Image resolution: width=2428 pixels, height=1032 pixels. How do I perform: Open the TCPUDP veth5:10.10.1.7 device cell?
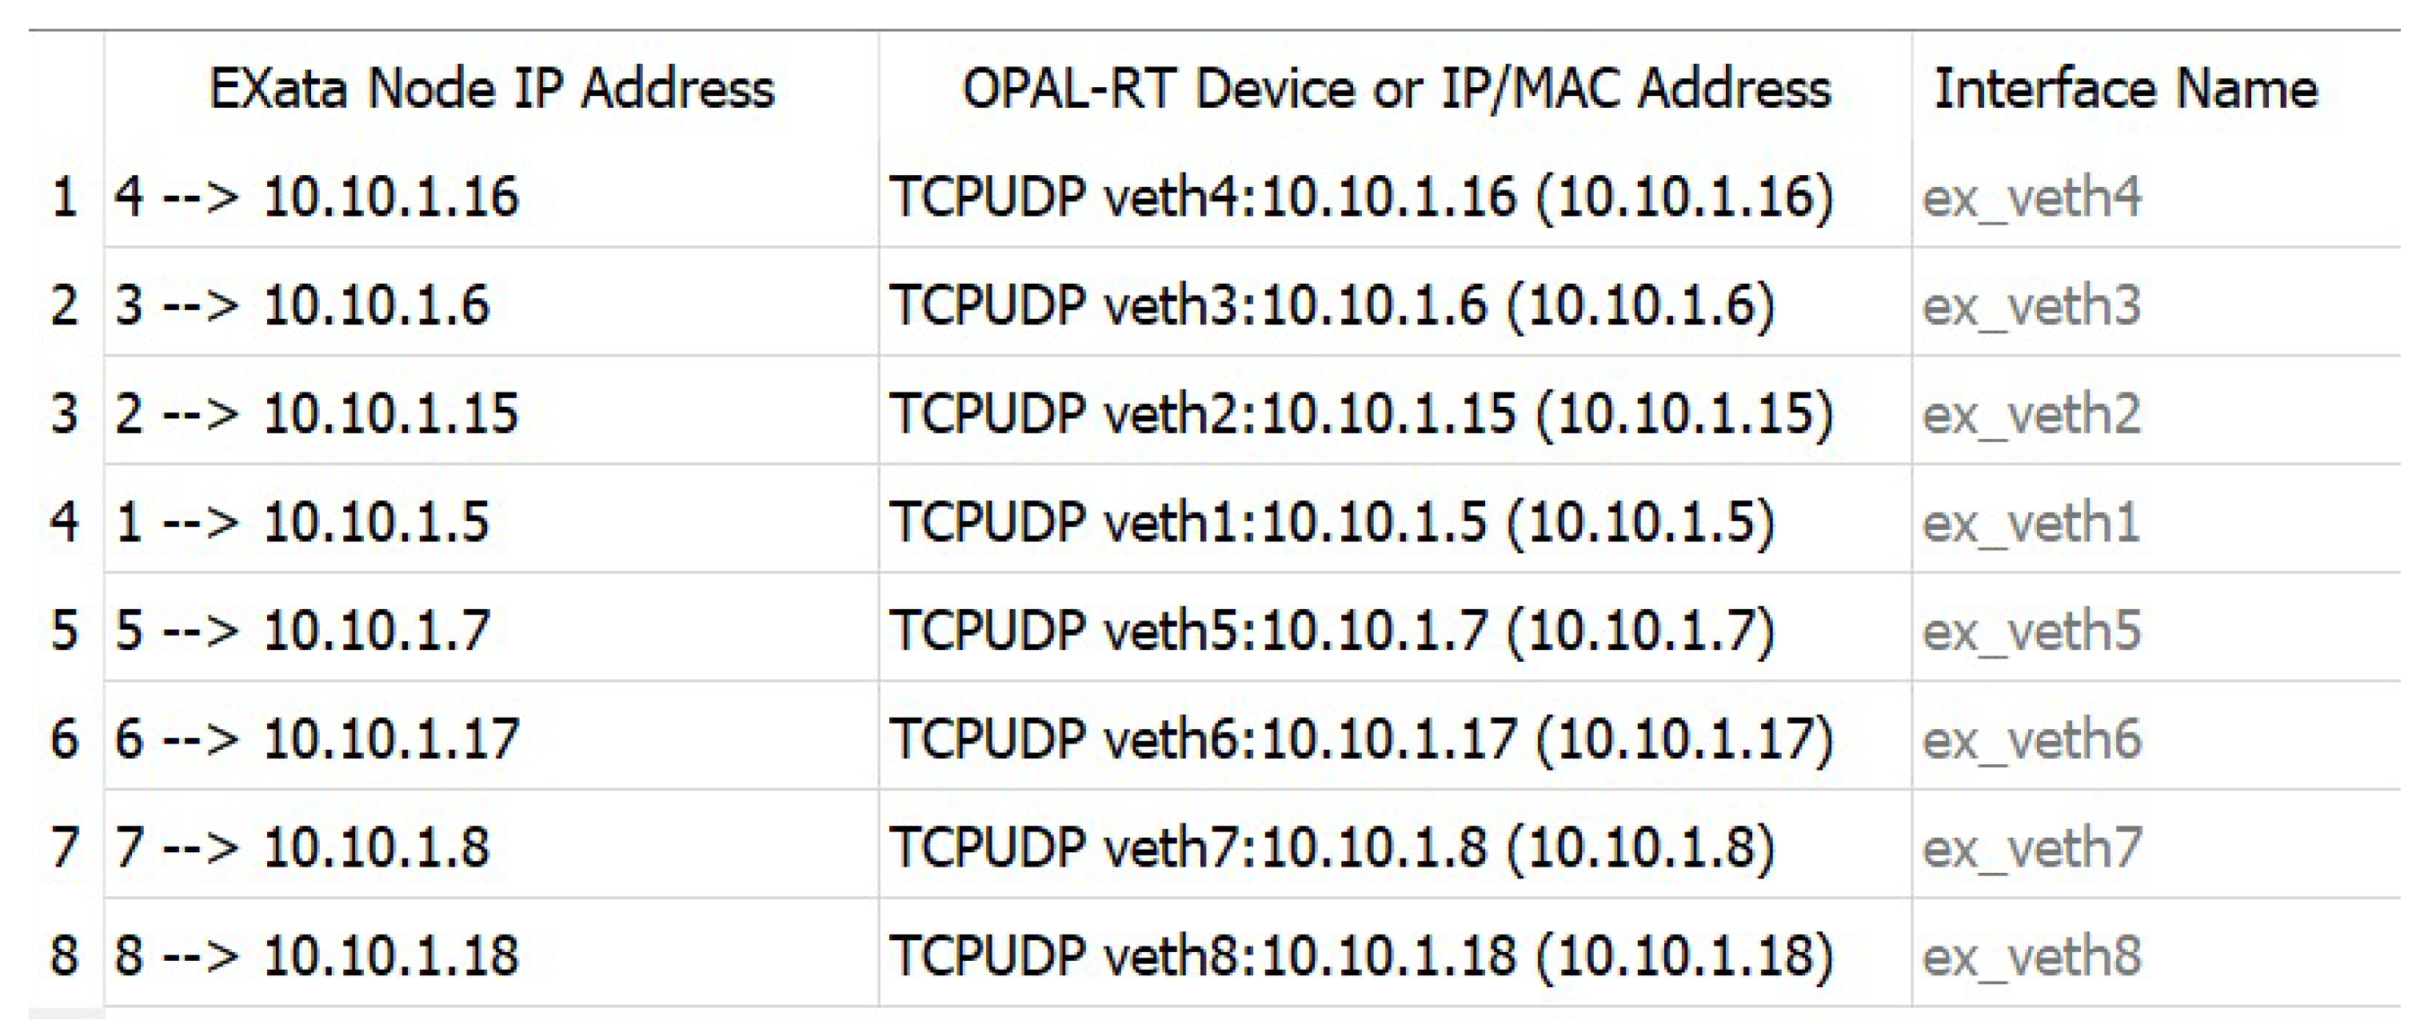(1331, 630)
